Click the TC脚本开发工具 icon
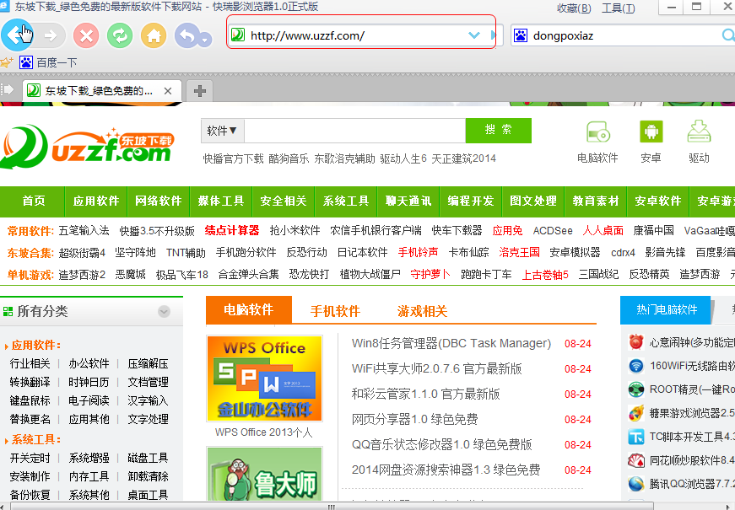 tap(636, 437)
